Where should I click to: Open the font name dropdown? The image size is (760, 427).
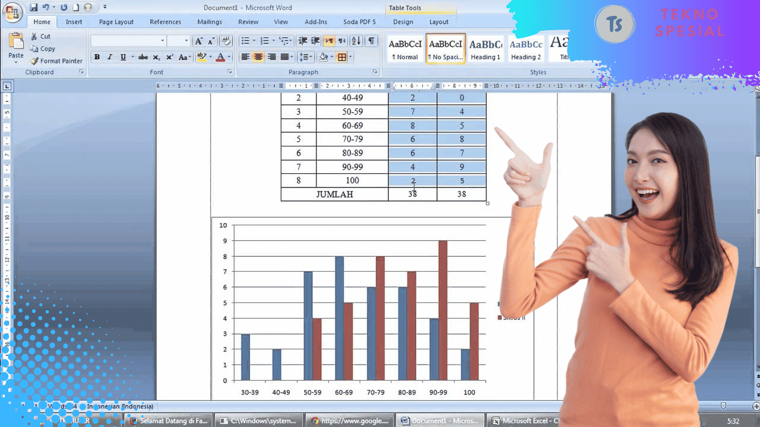[x=163, y=41]
